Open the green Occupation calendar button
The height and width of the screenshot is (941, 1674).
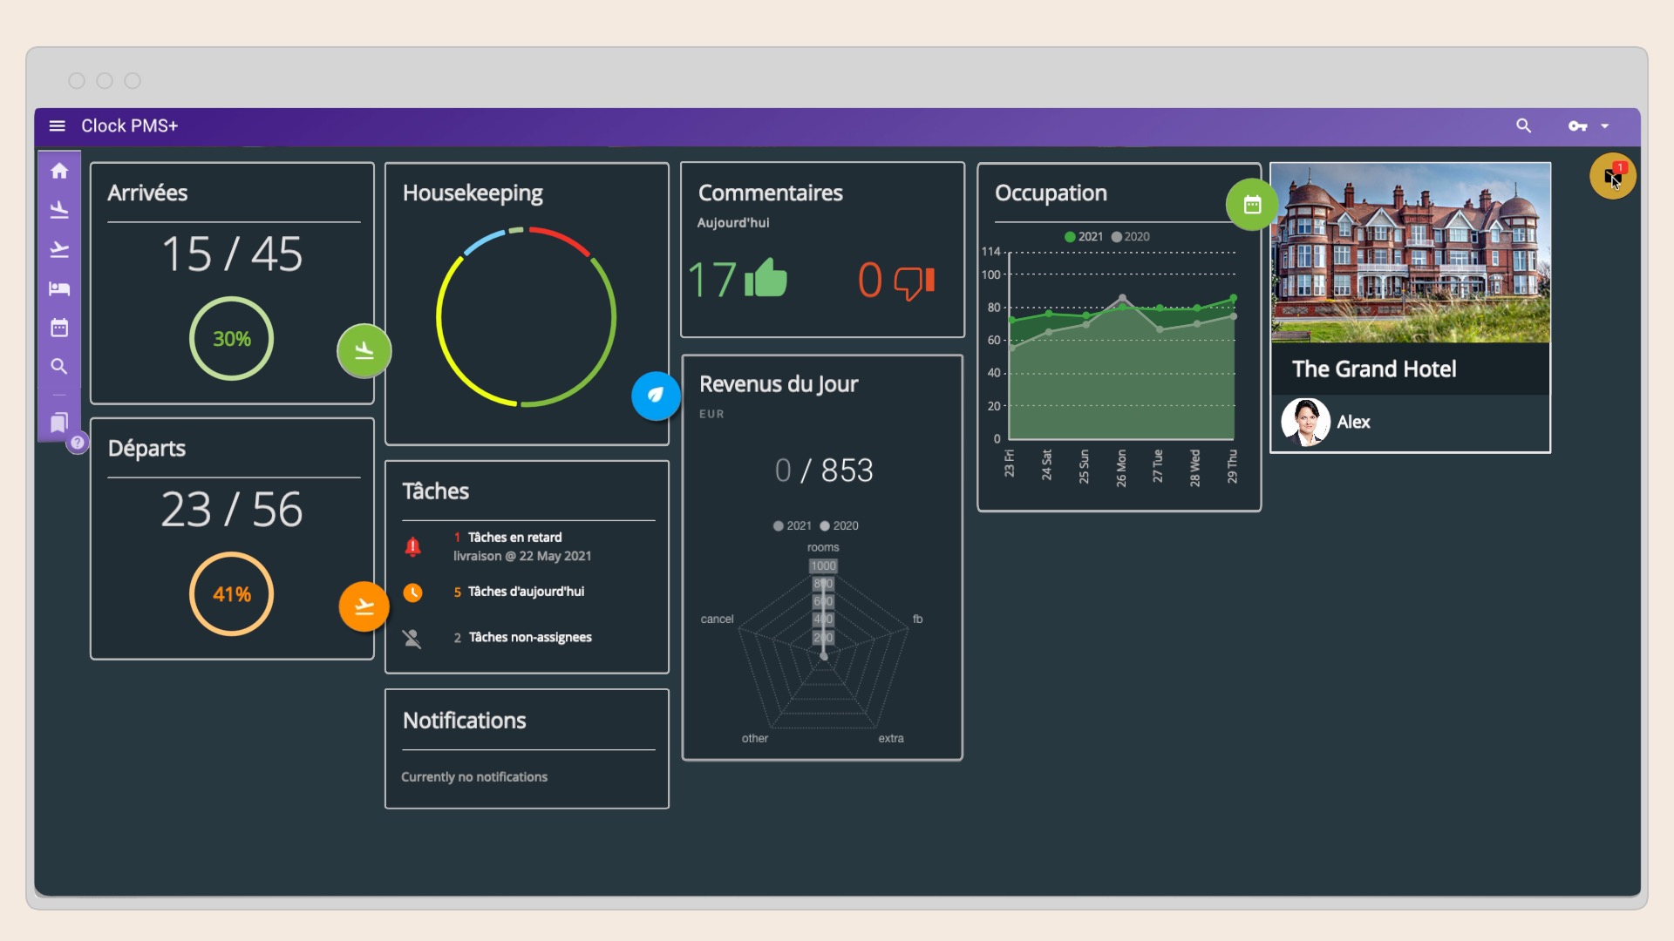[x=1252, y=205]
